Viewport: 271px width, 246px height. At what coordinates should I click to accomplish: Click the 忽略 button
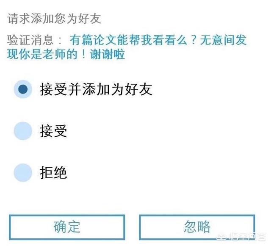coord(197,227)
